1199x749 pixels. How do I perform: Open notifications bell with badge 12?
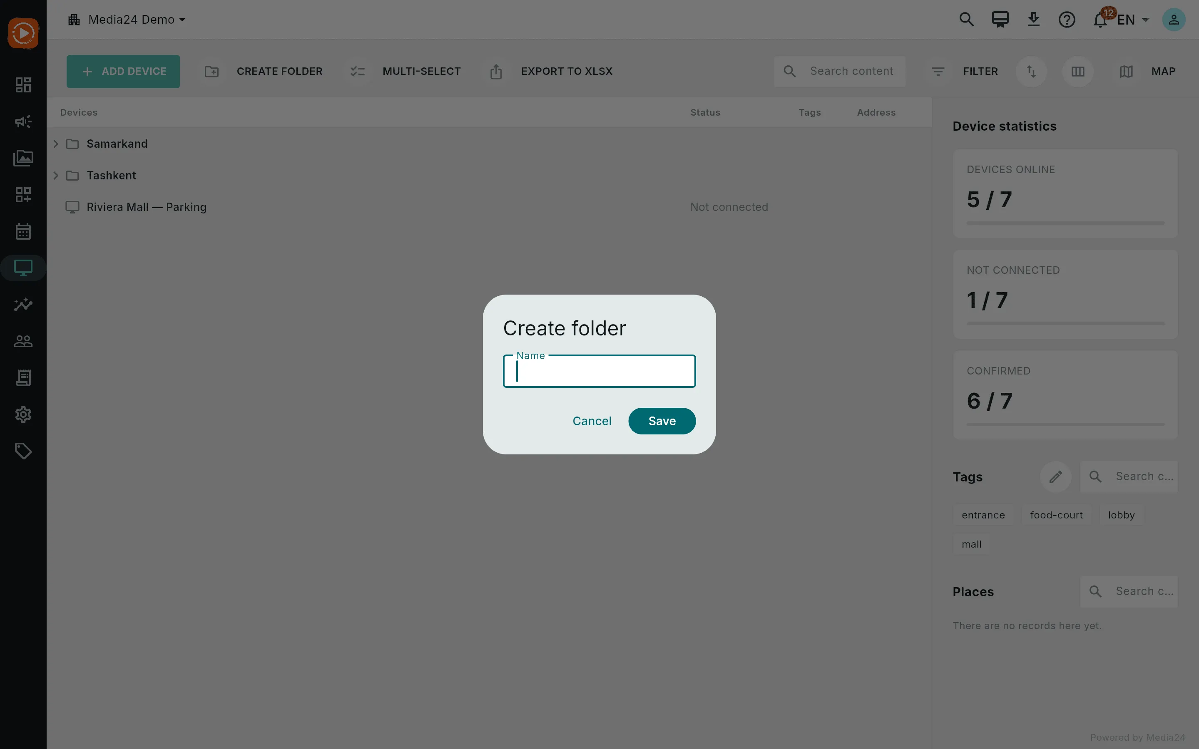point(1100,20)
